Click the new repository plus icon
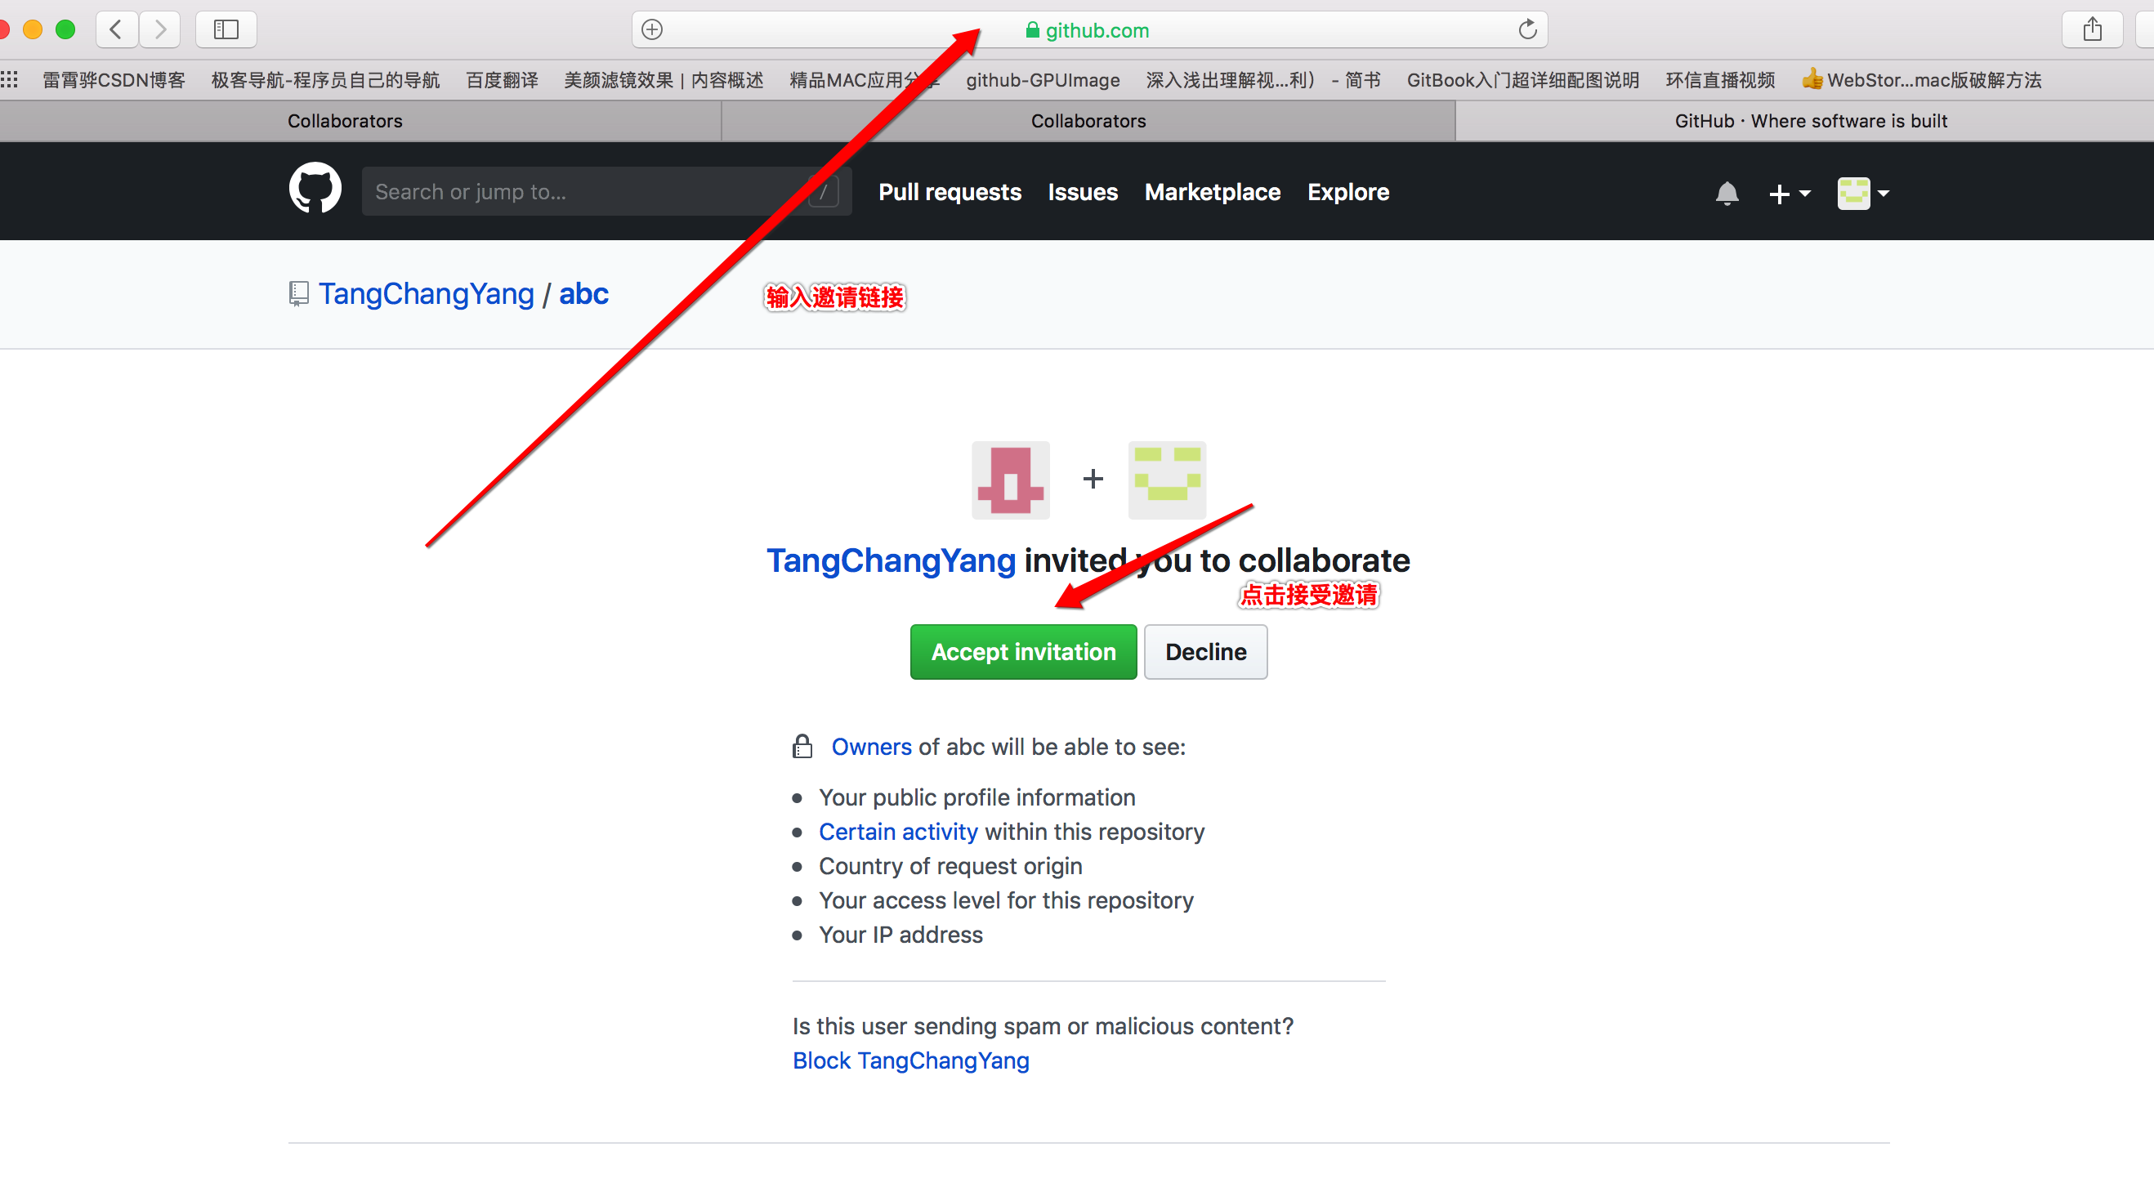 [1783, 191]
